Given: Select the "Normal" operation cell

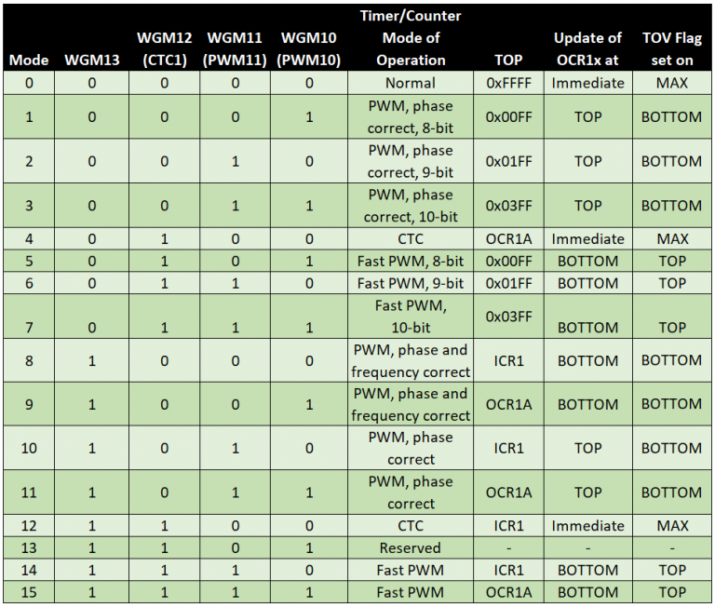Looking at the screenshot, I should 411,83.
